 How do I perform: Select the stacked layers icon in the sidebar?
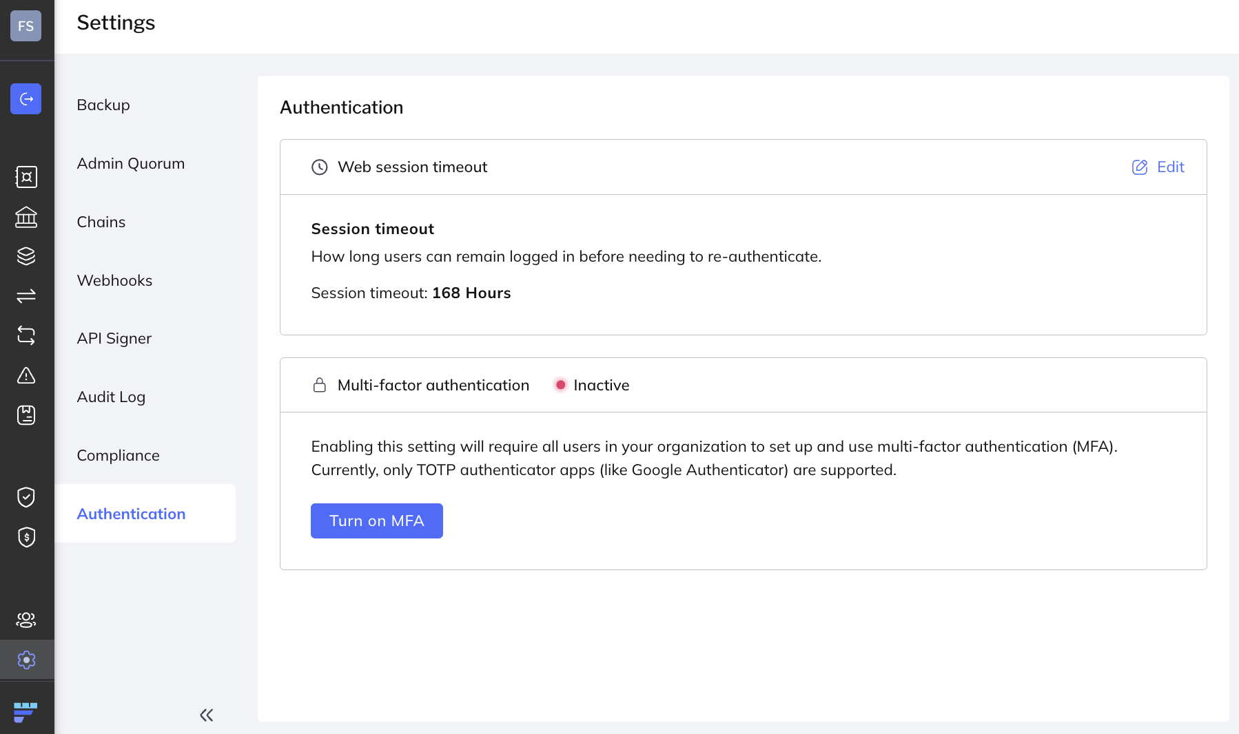click(26, 256)
